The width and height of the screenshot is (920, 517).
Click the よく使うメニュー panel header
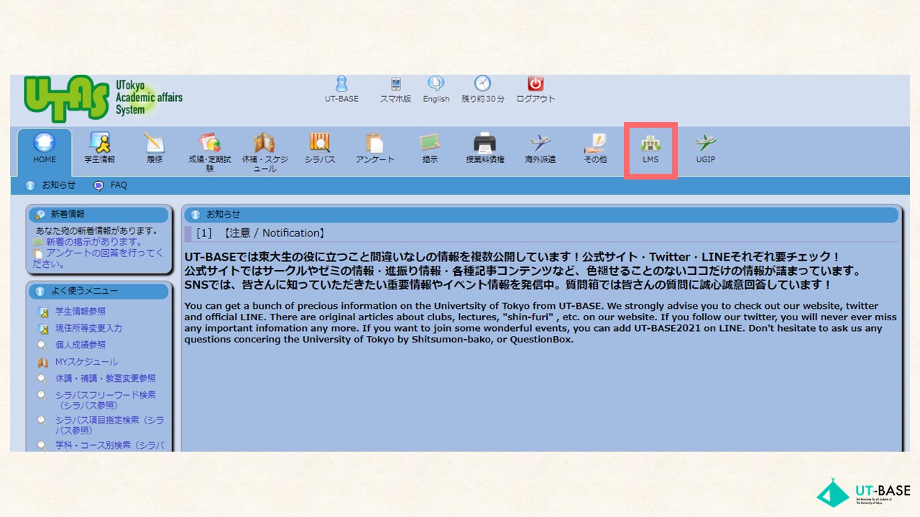point(99,291)
